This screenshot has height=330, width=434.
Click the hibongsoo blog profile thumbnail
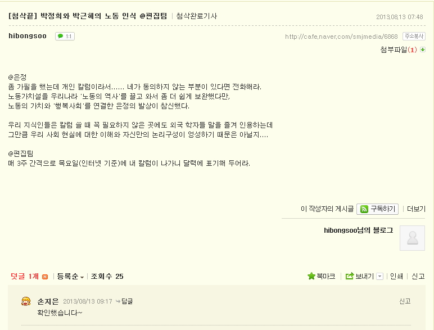[x=412, y=238]
